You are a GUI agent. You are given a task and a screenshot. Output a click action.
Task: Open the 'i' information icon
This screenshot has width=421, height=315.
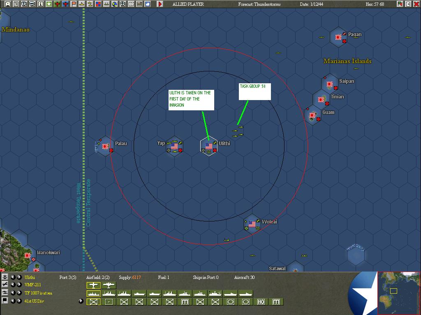pos(41,4)
